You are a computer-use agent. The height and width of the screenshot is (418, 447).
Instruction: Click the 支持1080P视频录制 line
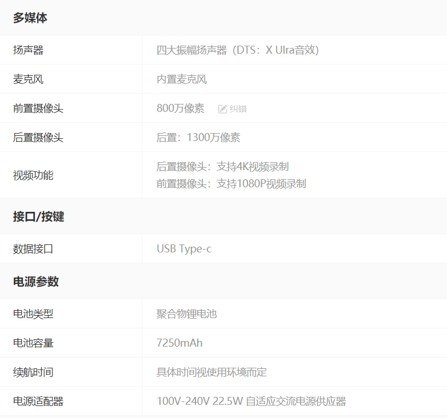pyautogui.click(x=231, y=184)
